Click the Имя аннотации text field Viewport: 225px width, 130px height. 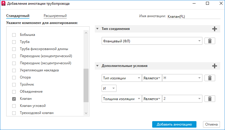(193, 17)
